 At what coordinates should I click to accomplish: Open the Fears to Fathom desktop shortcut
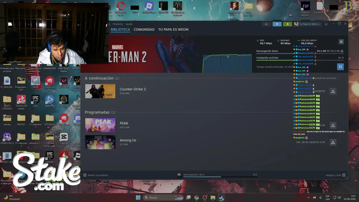click(x=305, y=8)
